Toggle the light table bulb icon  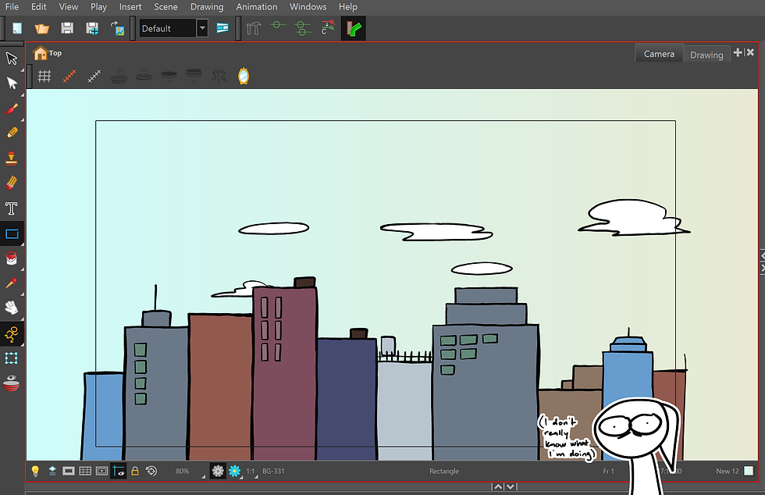click(x=35, y=472)
